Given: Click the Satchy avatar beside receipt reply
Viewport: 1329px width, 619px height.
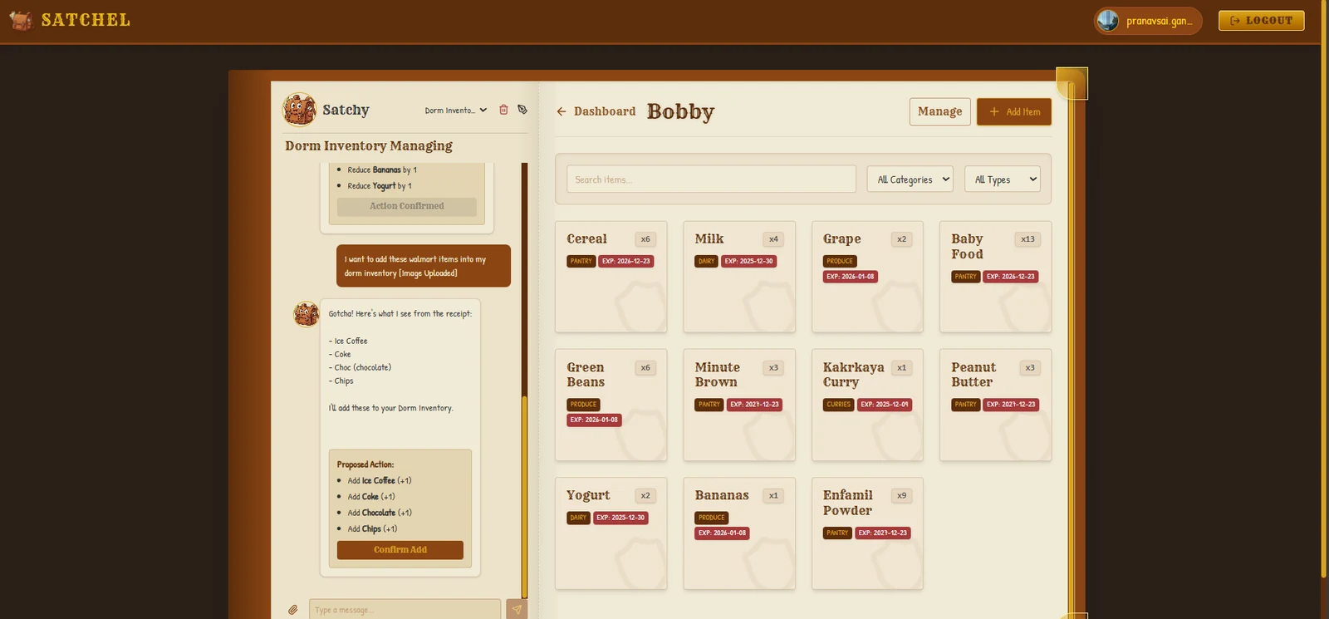Looking at the screenshot, I should click(307, 314).
